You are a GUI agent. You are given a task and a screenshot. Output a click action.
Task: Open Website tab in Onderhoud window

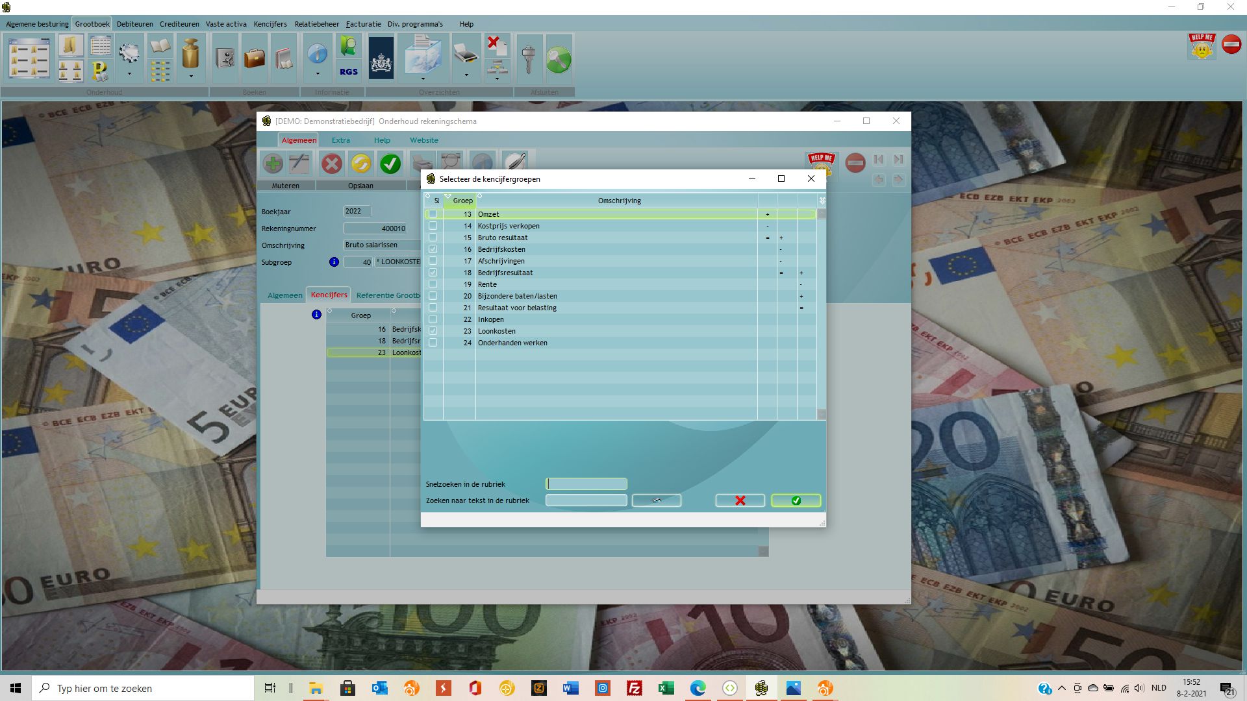424,140
